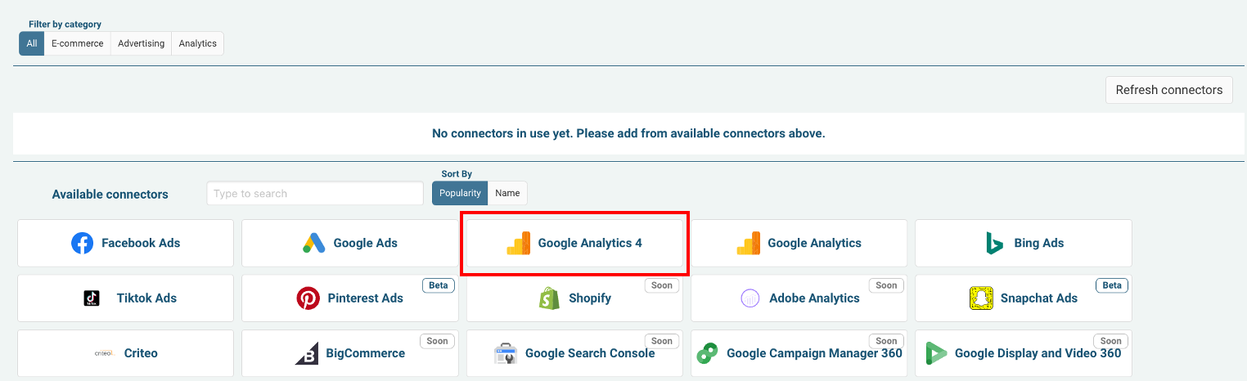Click the Facebook Ads logo icon

tap(82, 243)
